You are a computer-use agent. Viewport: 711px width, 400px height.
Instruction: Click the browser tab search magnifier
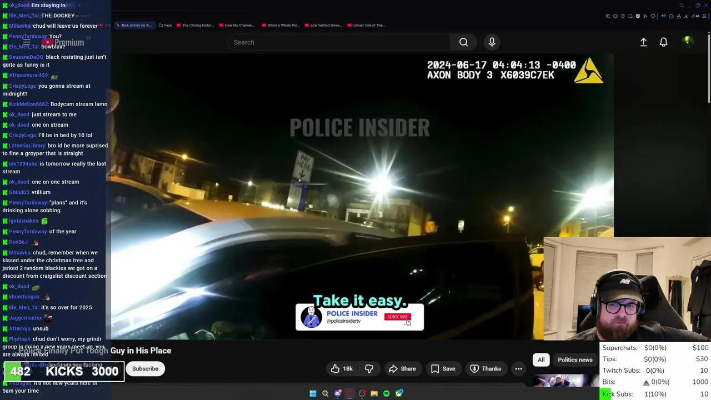[682, 6]
